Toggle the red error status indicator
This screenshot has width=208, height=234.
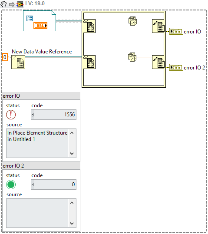pyautogui.click(x=11, y=115)
